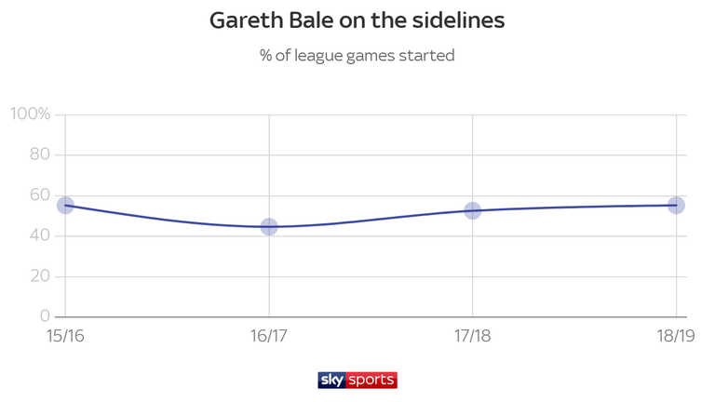Click the red 'sports' part of logo
Image resolution: width=715 pixels, height=402 pixels.
tap(371, 380)
